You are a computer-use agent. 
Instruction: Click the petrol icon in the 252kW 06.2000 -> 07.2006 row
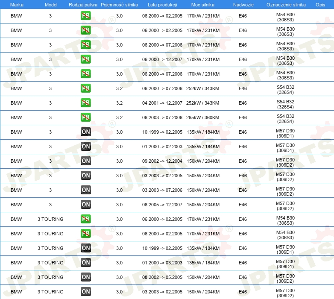[85, 88]
